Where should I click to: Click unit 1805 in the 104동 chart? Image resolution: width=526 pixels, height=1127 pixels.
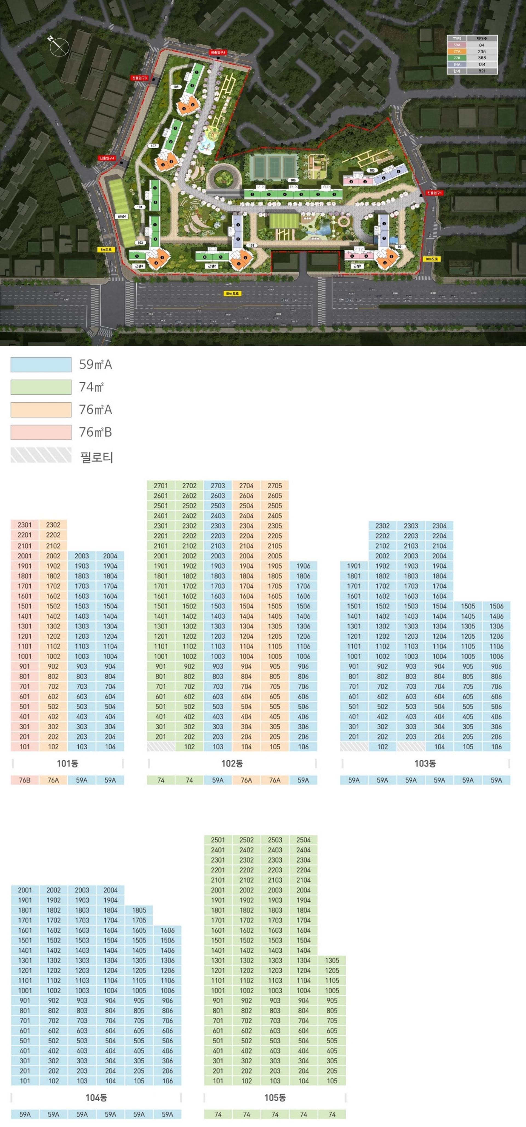tap(139, 910)
